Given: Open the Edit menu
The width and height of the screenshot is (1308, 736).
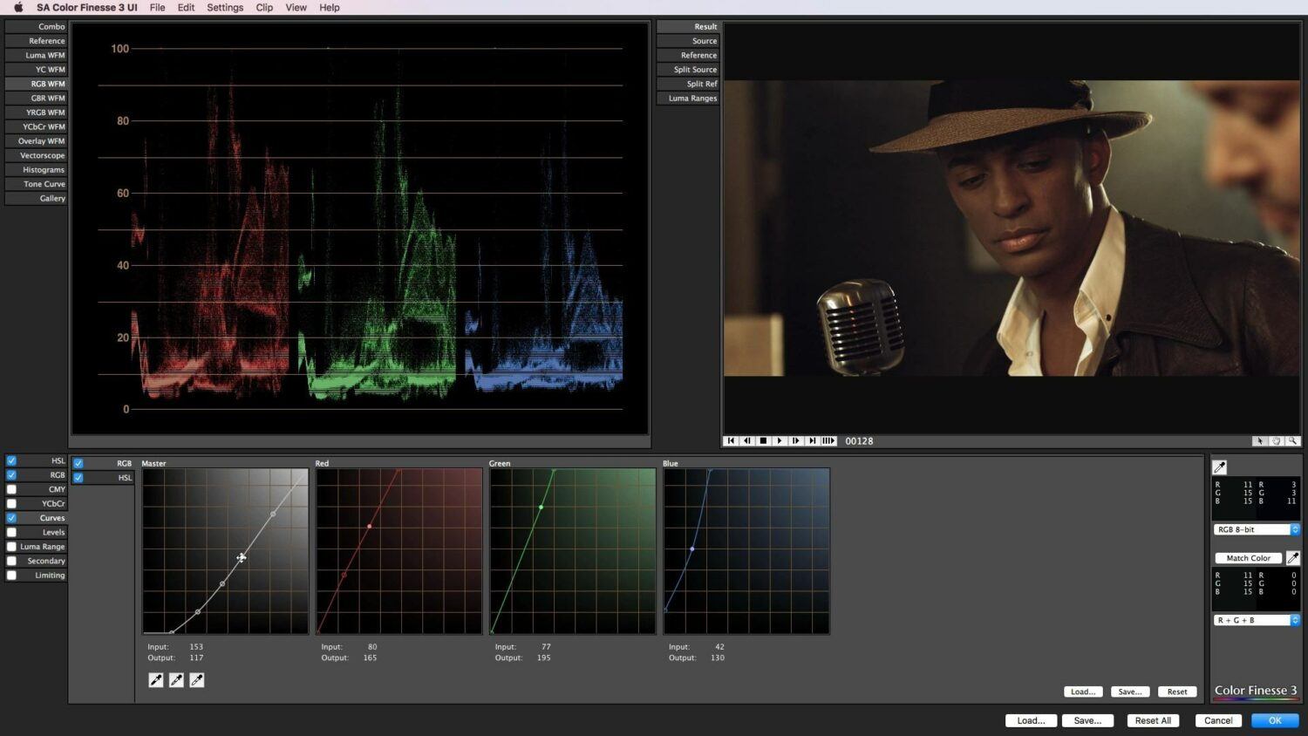Looking at the screenshot, I should 186,7.
